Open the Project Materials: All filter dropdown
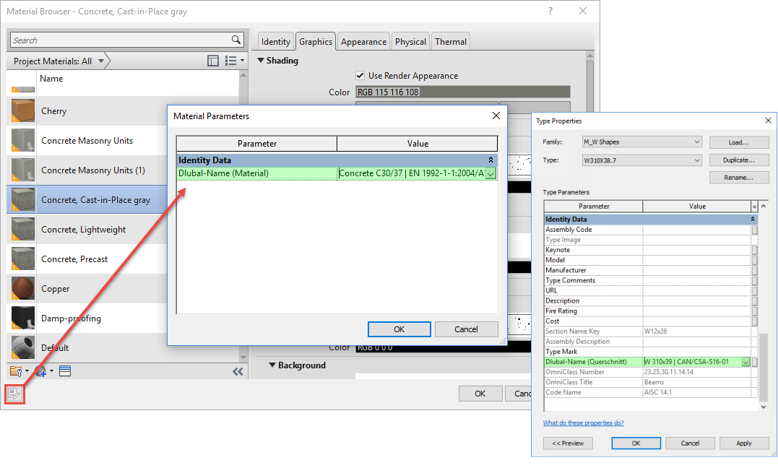The height and width of the screenshot is (473, 778). tap(101, 61)
